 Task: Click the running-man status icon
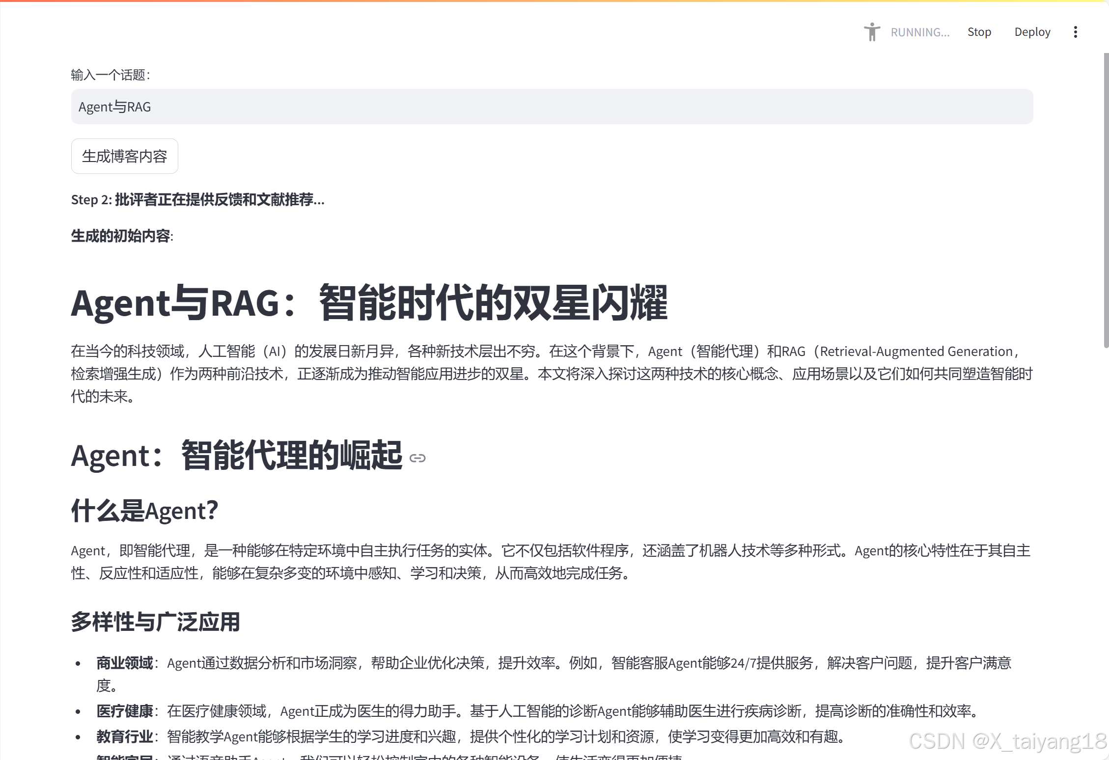(872, 32)
